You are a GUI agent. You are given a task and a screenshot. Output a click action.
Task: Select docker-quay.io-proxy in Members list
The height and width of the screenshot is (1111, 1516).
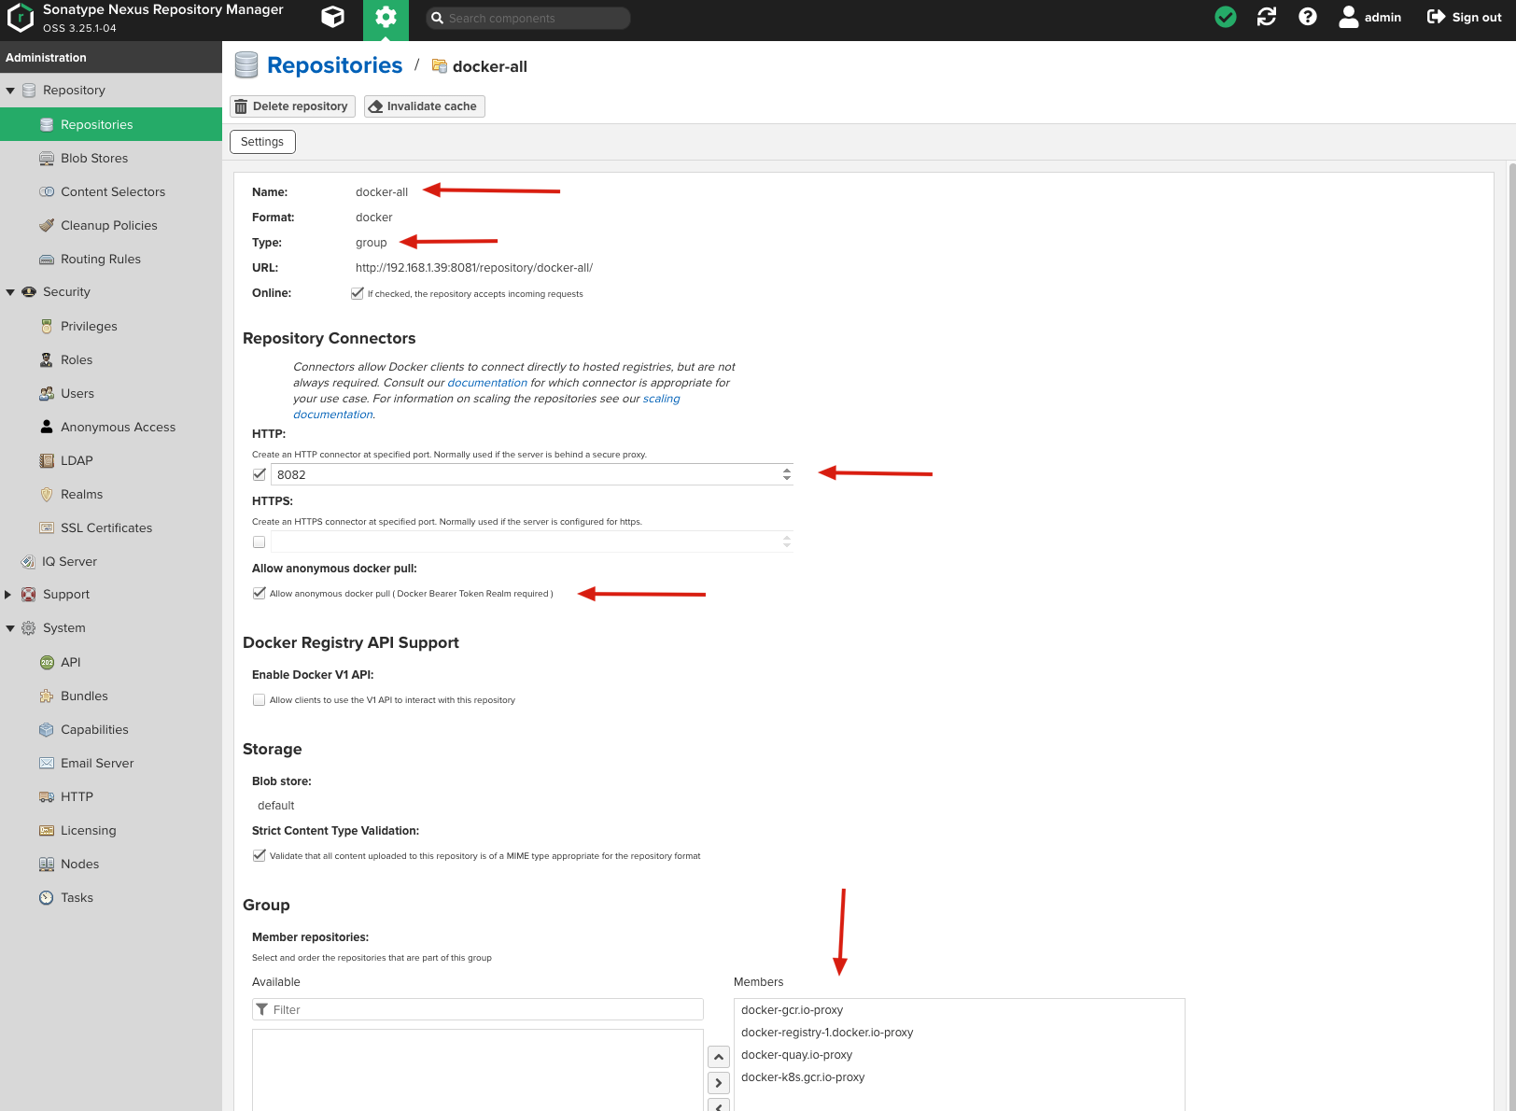795,1054
